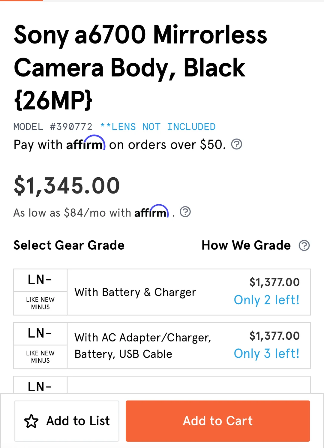Image resolution: width=324 pixels, height=448 pixels.
Task: Click the $1,345.00 main price
Action: (x=67, y=185)
